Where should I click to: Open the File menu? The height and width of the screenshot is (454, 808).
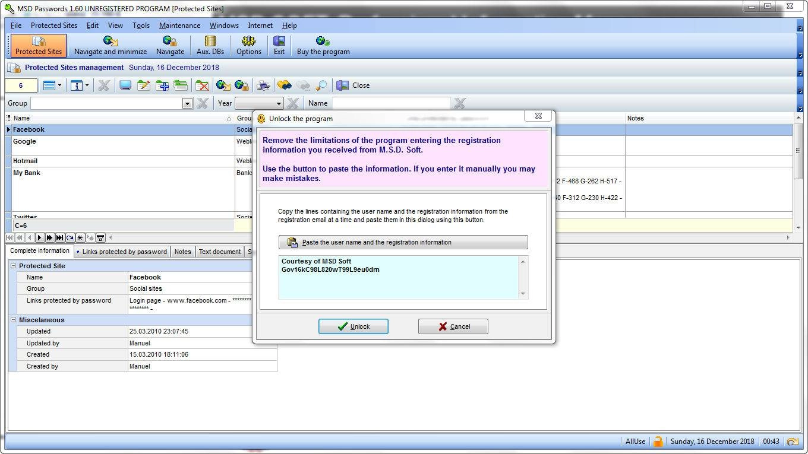click(x=16, y=26)
